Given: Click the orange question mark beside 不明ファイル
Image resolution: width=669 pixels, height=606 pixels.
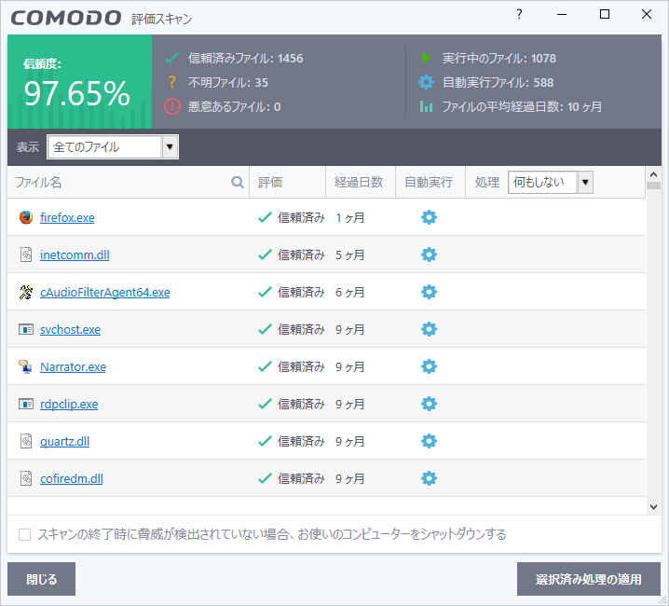Looking at the screenshot, I should coord(172,82).
